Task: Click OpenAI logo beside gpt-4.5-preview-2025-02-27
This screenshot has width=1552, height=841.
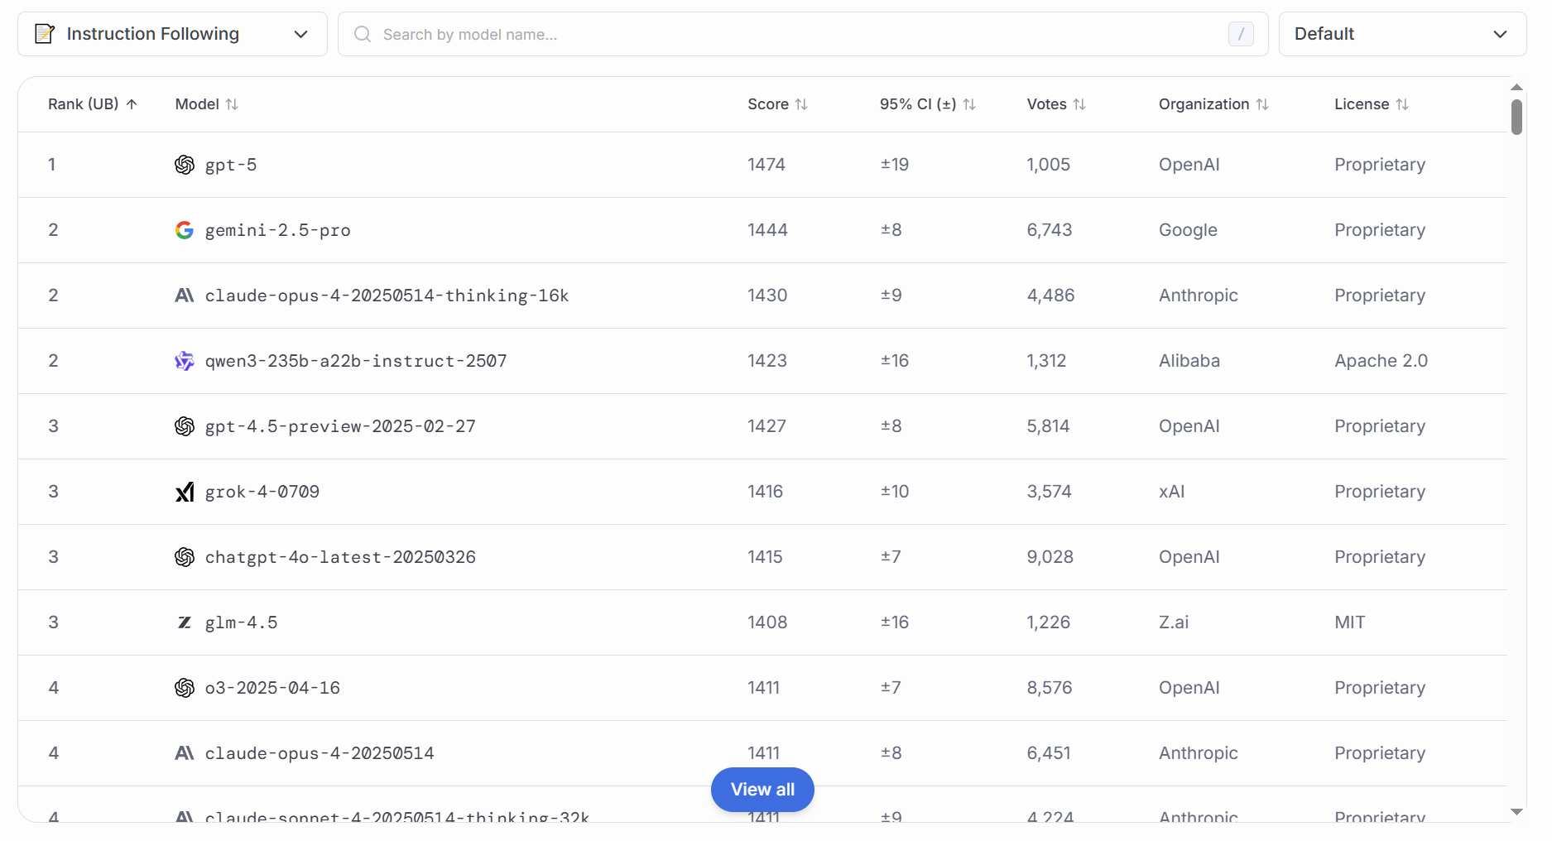Action: coord(185,426)
